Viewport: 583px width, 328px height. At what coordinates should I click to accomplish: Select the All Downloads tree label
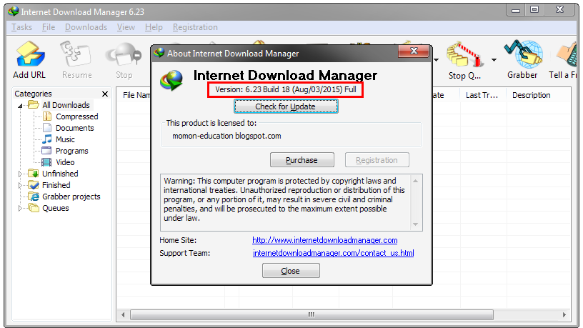coord(66,105)
